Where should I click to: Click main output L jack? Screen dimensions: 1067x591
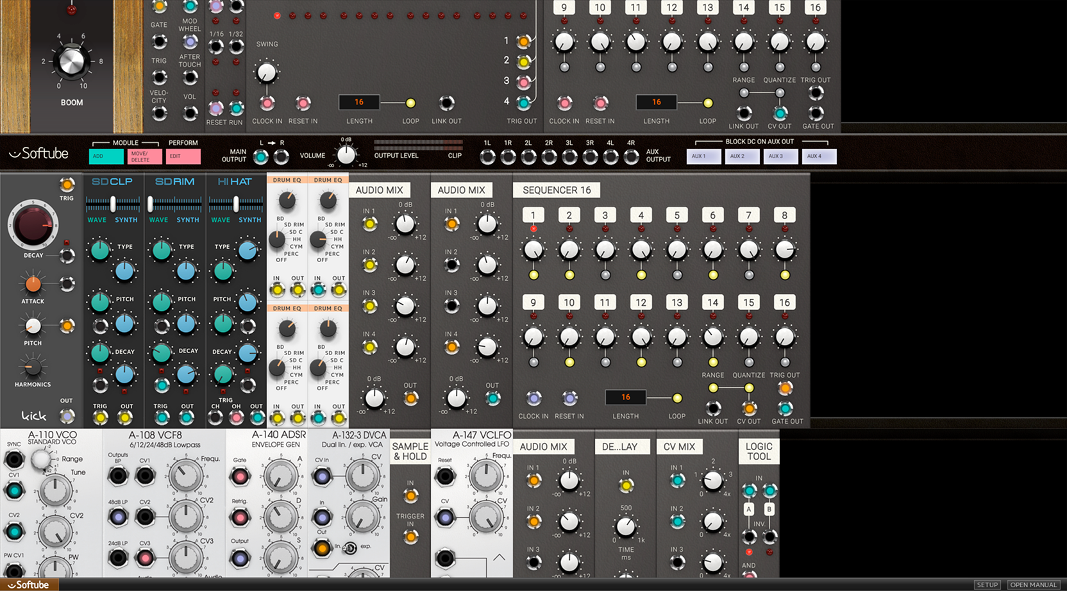click(x=260, y=156)
